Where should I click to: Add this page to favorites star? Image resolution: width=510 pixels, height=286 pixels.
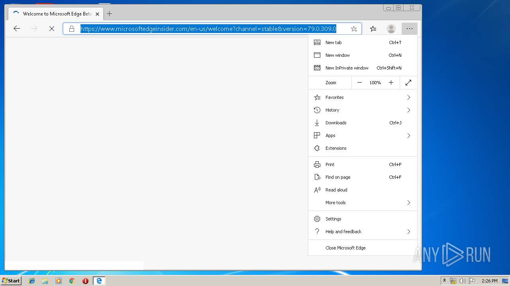point(354,29)
